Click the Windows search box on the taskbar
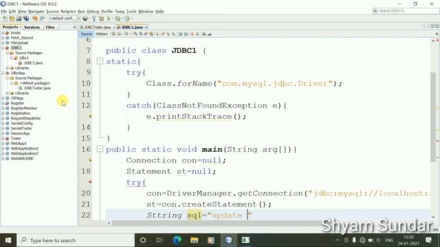 [76, 240]
